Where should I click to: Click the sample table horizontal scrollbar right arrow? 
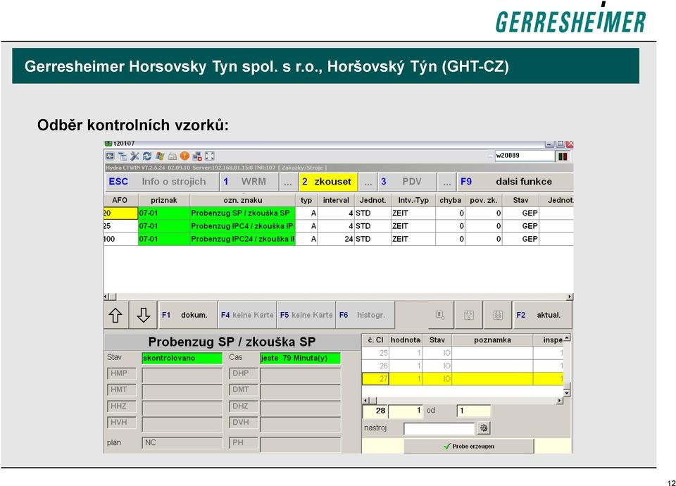pyautogui.click(x=560, y=401)
